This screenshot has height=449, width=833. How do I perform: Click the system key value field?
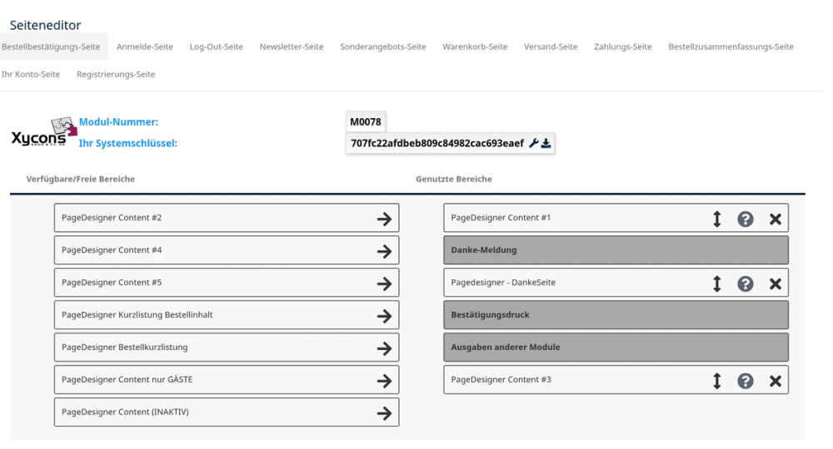click(x=450, y=143)
